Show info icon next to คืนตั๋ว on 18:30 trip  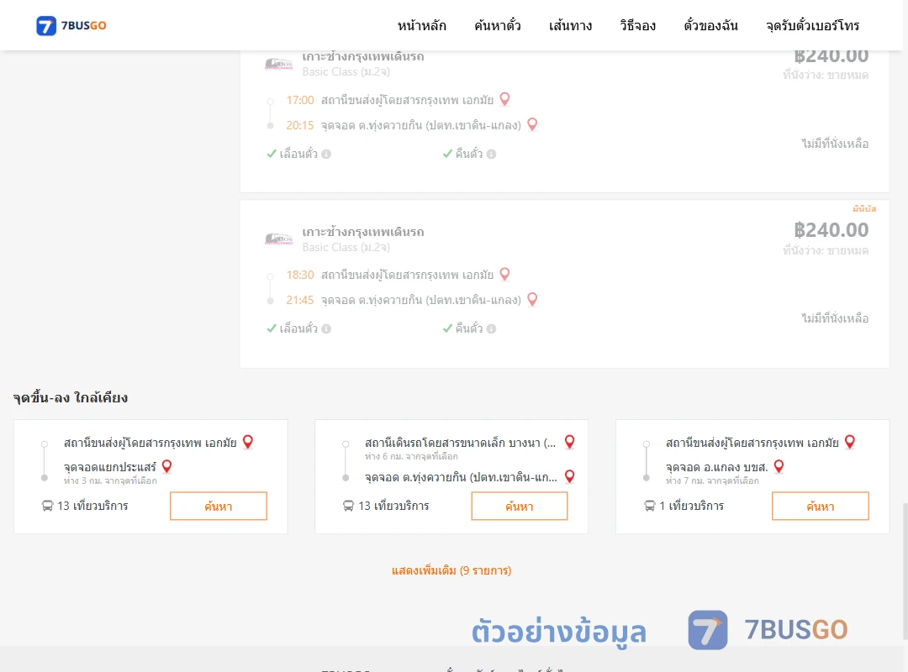click(x=491, y=328)
